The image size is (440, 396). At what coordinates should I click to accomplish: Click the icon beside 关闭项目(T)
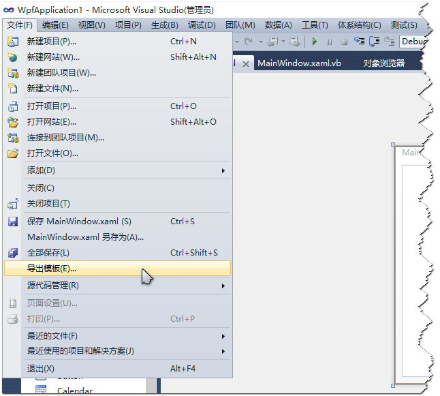[13, 204]
